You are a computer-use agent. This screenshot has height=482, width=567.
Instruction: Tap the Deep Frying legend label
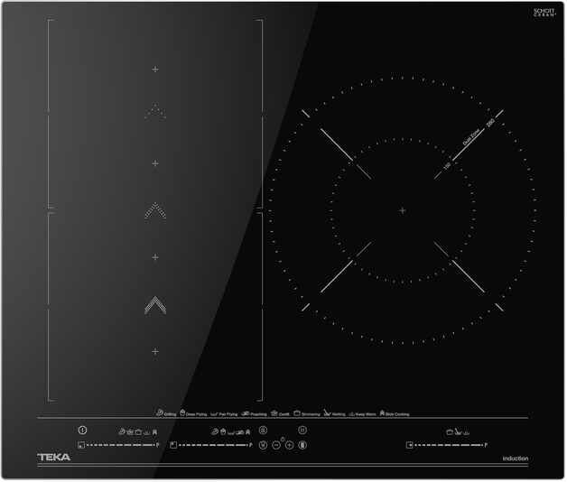click(196, 414)
